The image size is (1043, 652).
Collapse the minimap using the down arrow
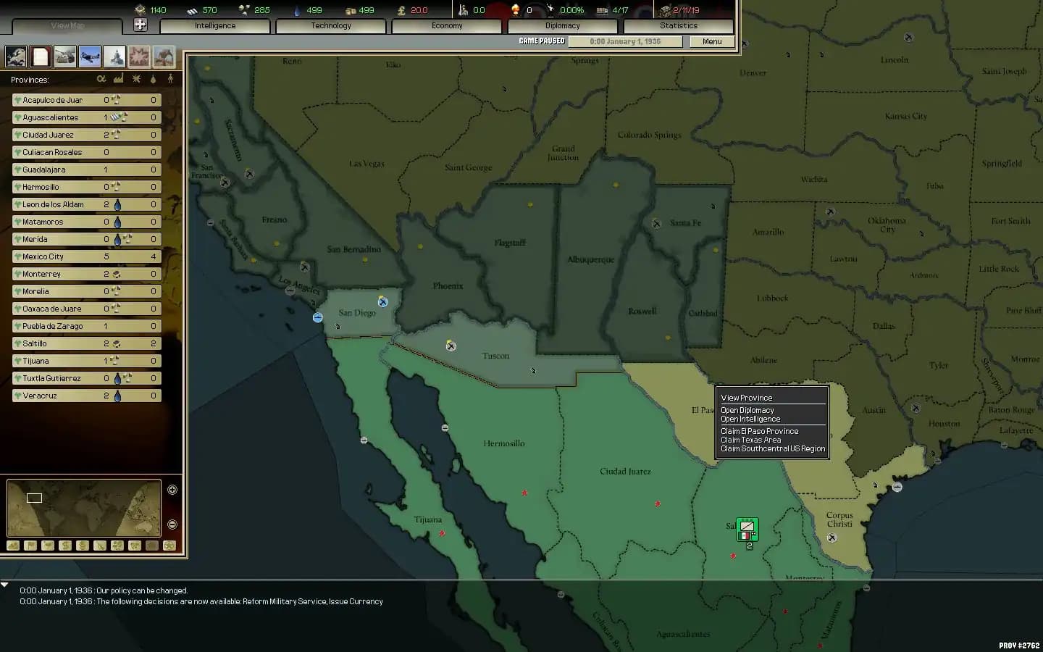[x=172, y=524]
